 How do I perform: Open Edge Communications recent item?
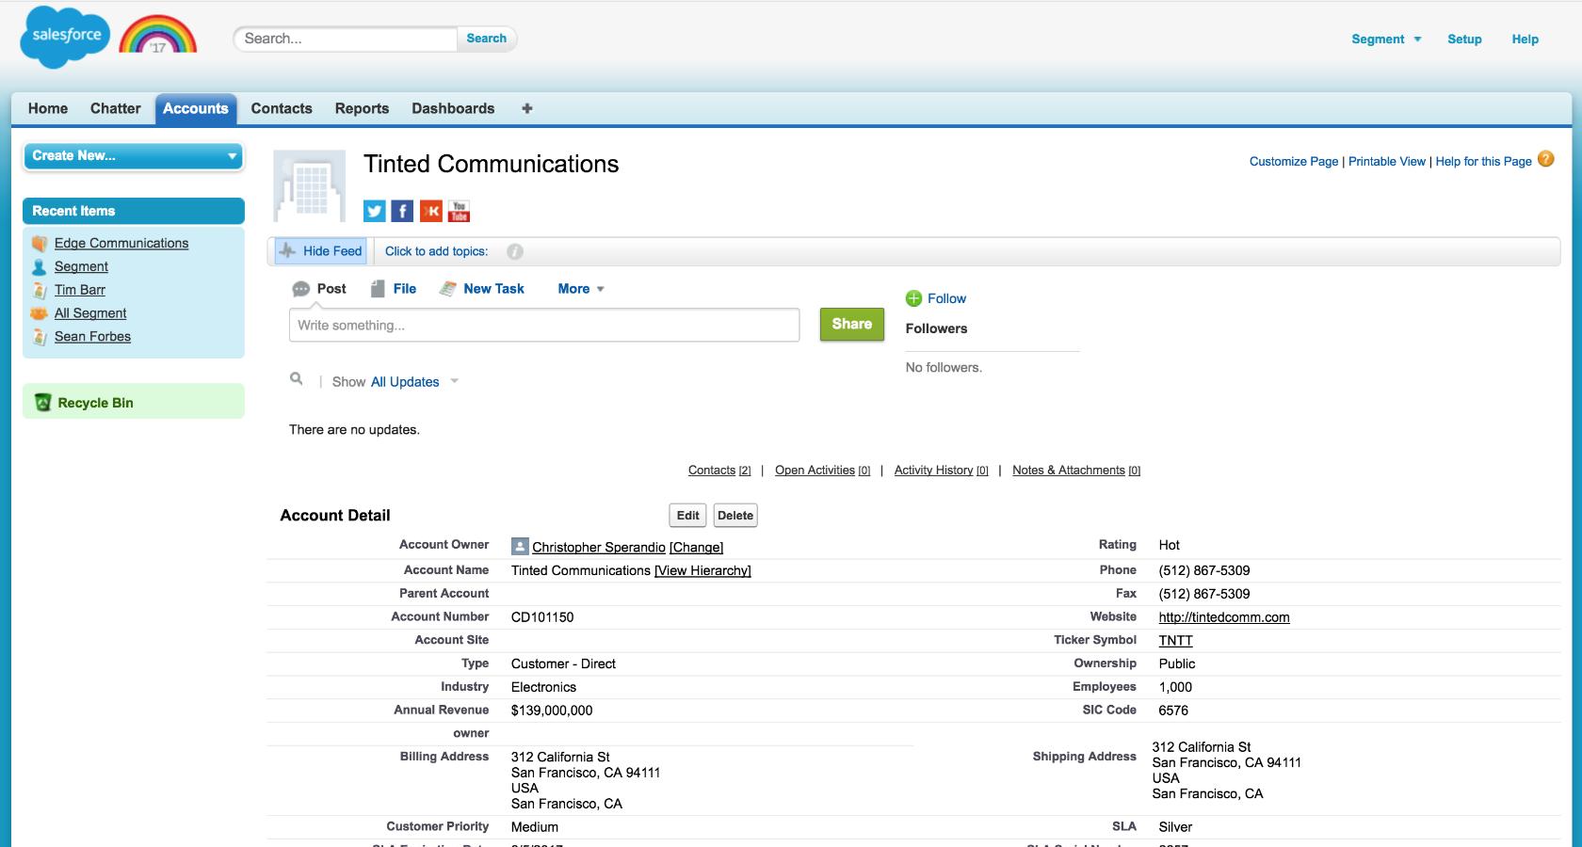pyautogui.click(x=121, y=243)
